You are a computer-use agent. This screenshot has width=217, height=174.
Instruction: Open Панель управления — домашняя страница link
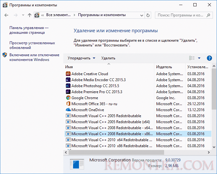click(29, 30)
